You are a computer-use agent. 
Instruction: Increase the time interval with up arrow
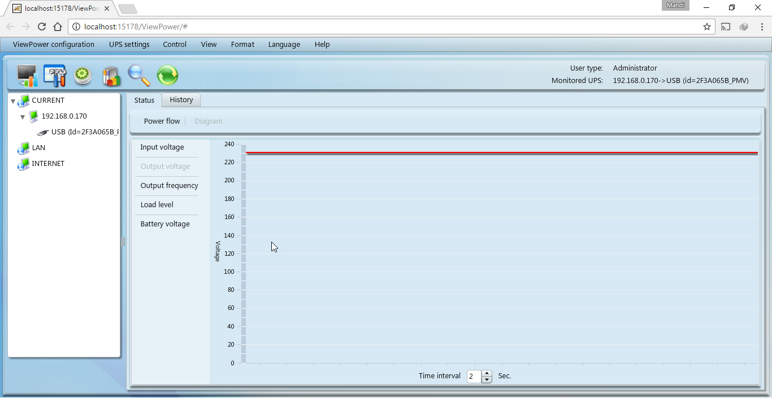(487, 373)
